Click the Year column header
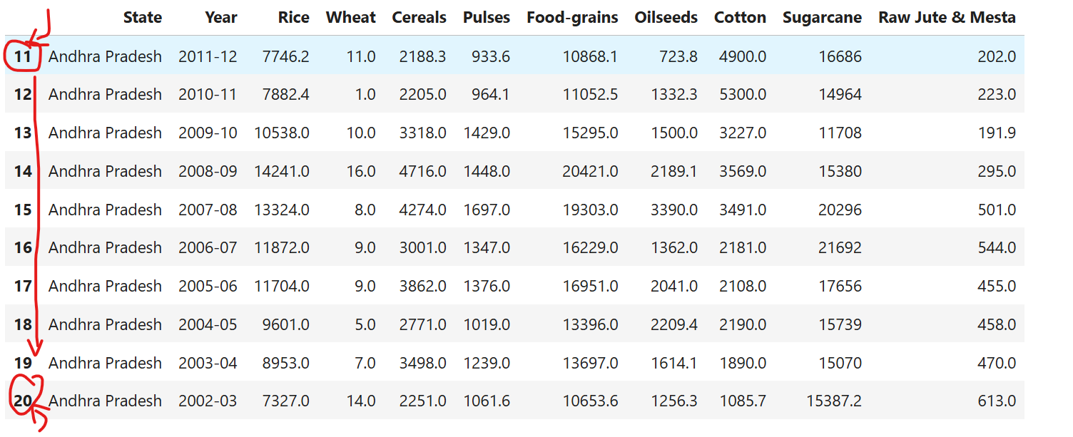This screenshot has height=437, width=1073. pos(220,18)
